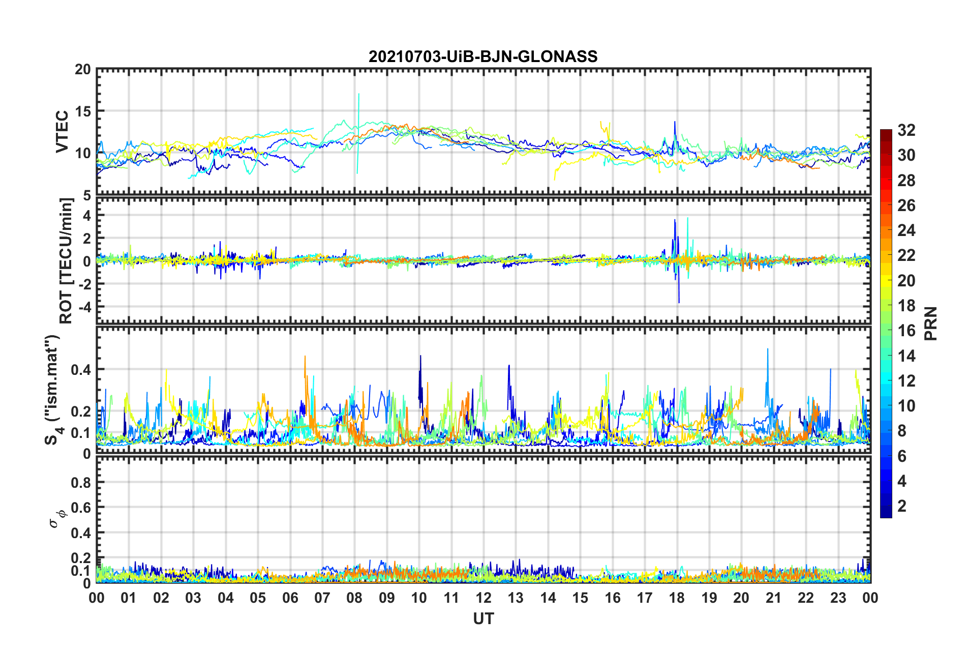Image resolution: width=967 pixels, height=647 pixels.
Task: Click x-axis tick label 21
Action: [773, 598]
